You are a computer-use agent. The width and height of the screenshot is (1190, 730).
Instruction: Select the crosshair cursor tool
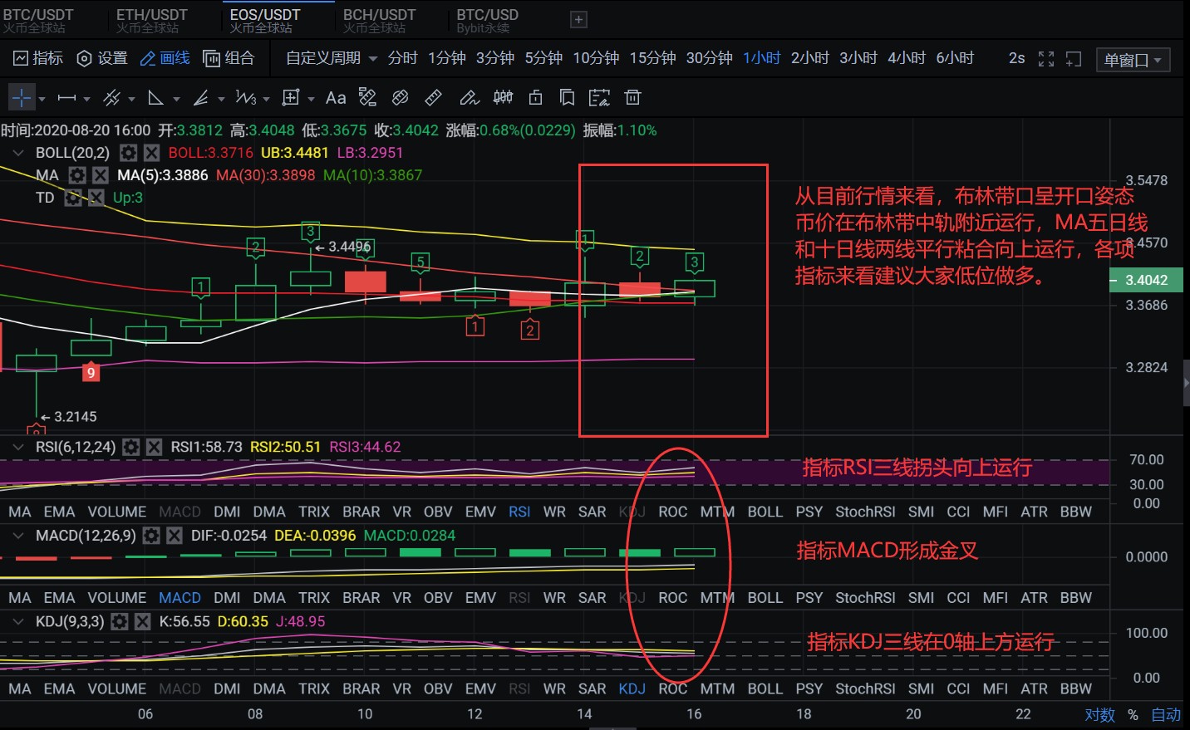tap(21, 98)
